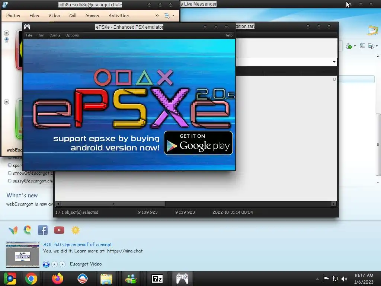Click the 2022-10-31 14:00:04 status bar date
The image size is (381, 286).
(x=233, y=212)
